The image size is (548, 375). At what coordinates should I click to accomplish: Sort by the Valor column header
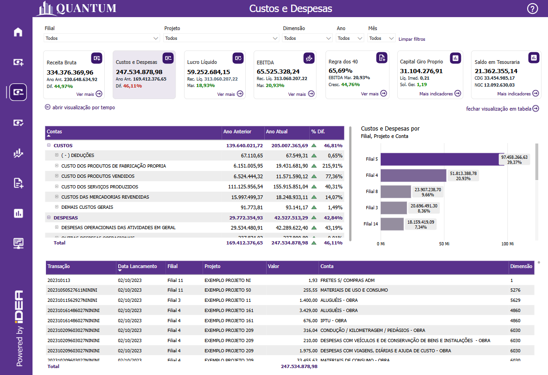[x=274, y=267]
